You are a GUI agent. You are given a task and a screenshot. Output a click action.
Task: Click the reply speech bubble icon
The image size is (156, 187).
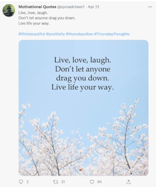click(21, 182)
